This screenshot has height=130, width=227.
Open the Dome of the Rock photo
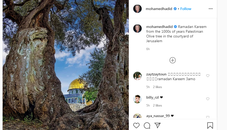point(66,65)
